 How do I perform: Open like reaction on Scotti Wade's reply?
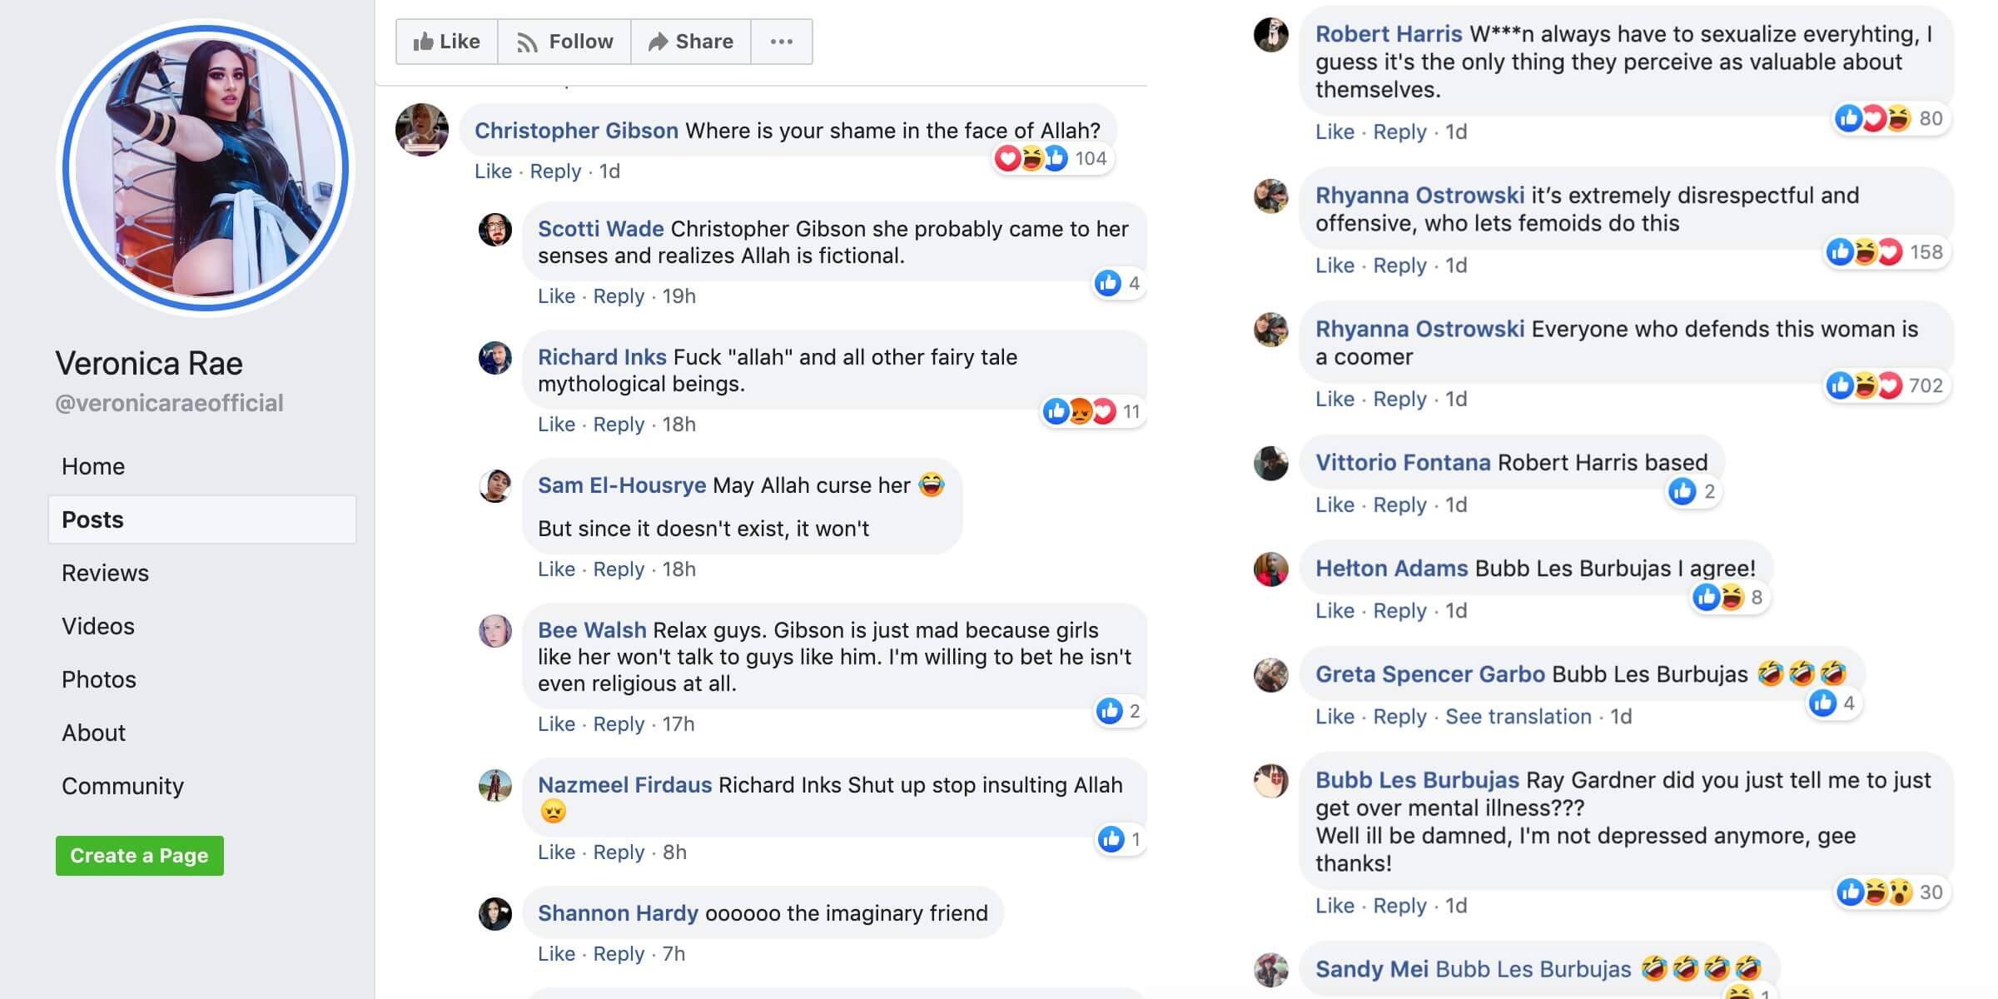pyautogui.click(x=1118, y=283)
